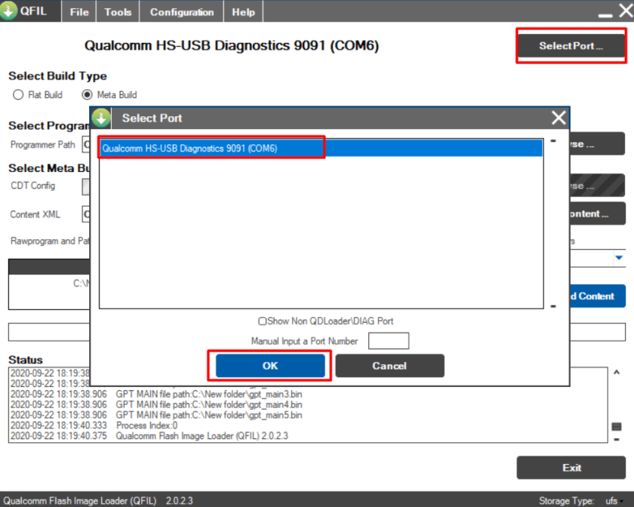Expand the blue dropdown arrow on the right
Image resolution: width=634 pixels, height=507 pixels.
click(619, 257)
